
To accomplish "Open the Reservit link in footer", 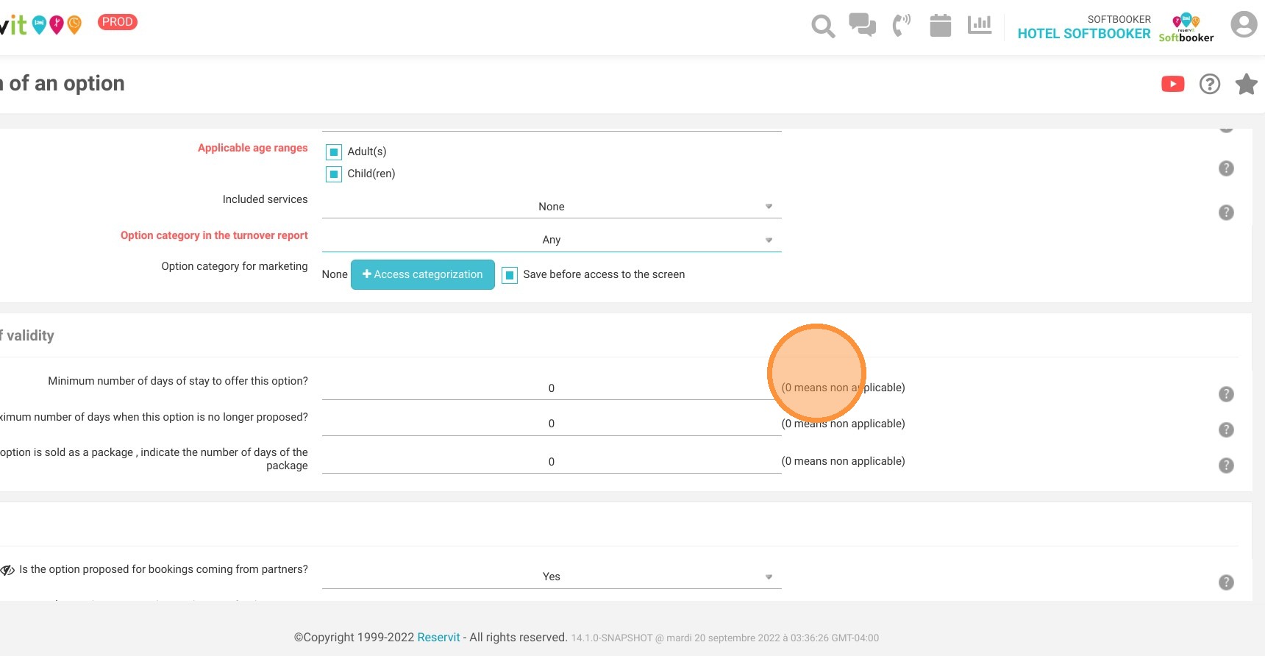I will pyautogui.click(x=438, y=637).
